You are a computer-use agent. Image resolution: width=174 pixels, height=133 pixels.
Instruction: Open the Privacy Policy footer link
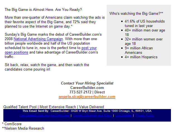click(144, 115)
